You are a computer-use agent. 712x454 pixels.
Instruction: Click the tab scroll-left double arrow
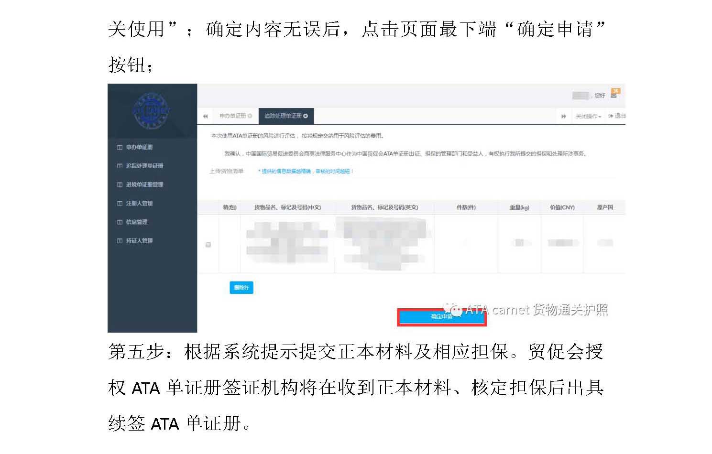click(206, 116)
